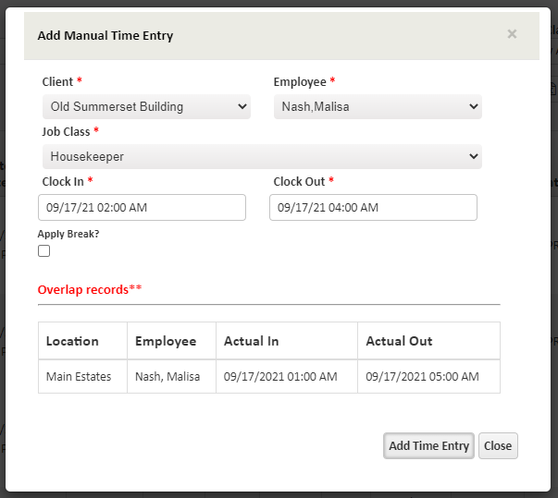Click the Add Manual Time Entry title
This screenshot has width=558, height=498.
[105, 36]
